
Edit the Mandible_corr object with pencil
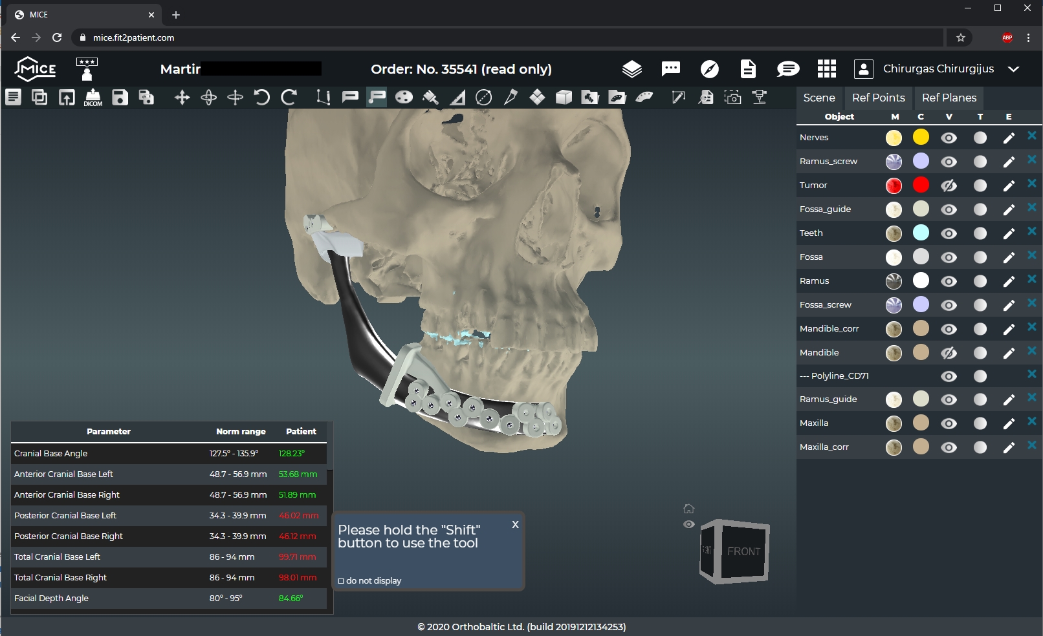1008,329
